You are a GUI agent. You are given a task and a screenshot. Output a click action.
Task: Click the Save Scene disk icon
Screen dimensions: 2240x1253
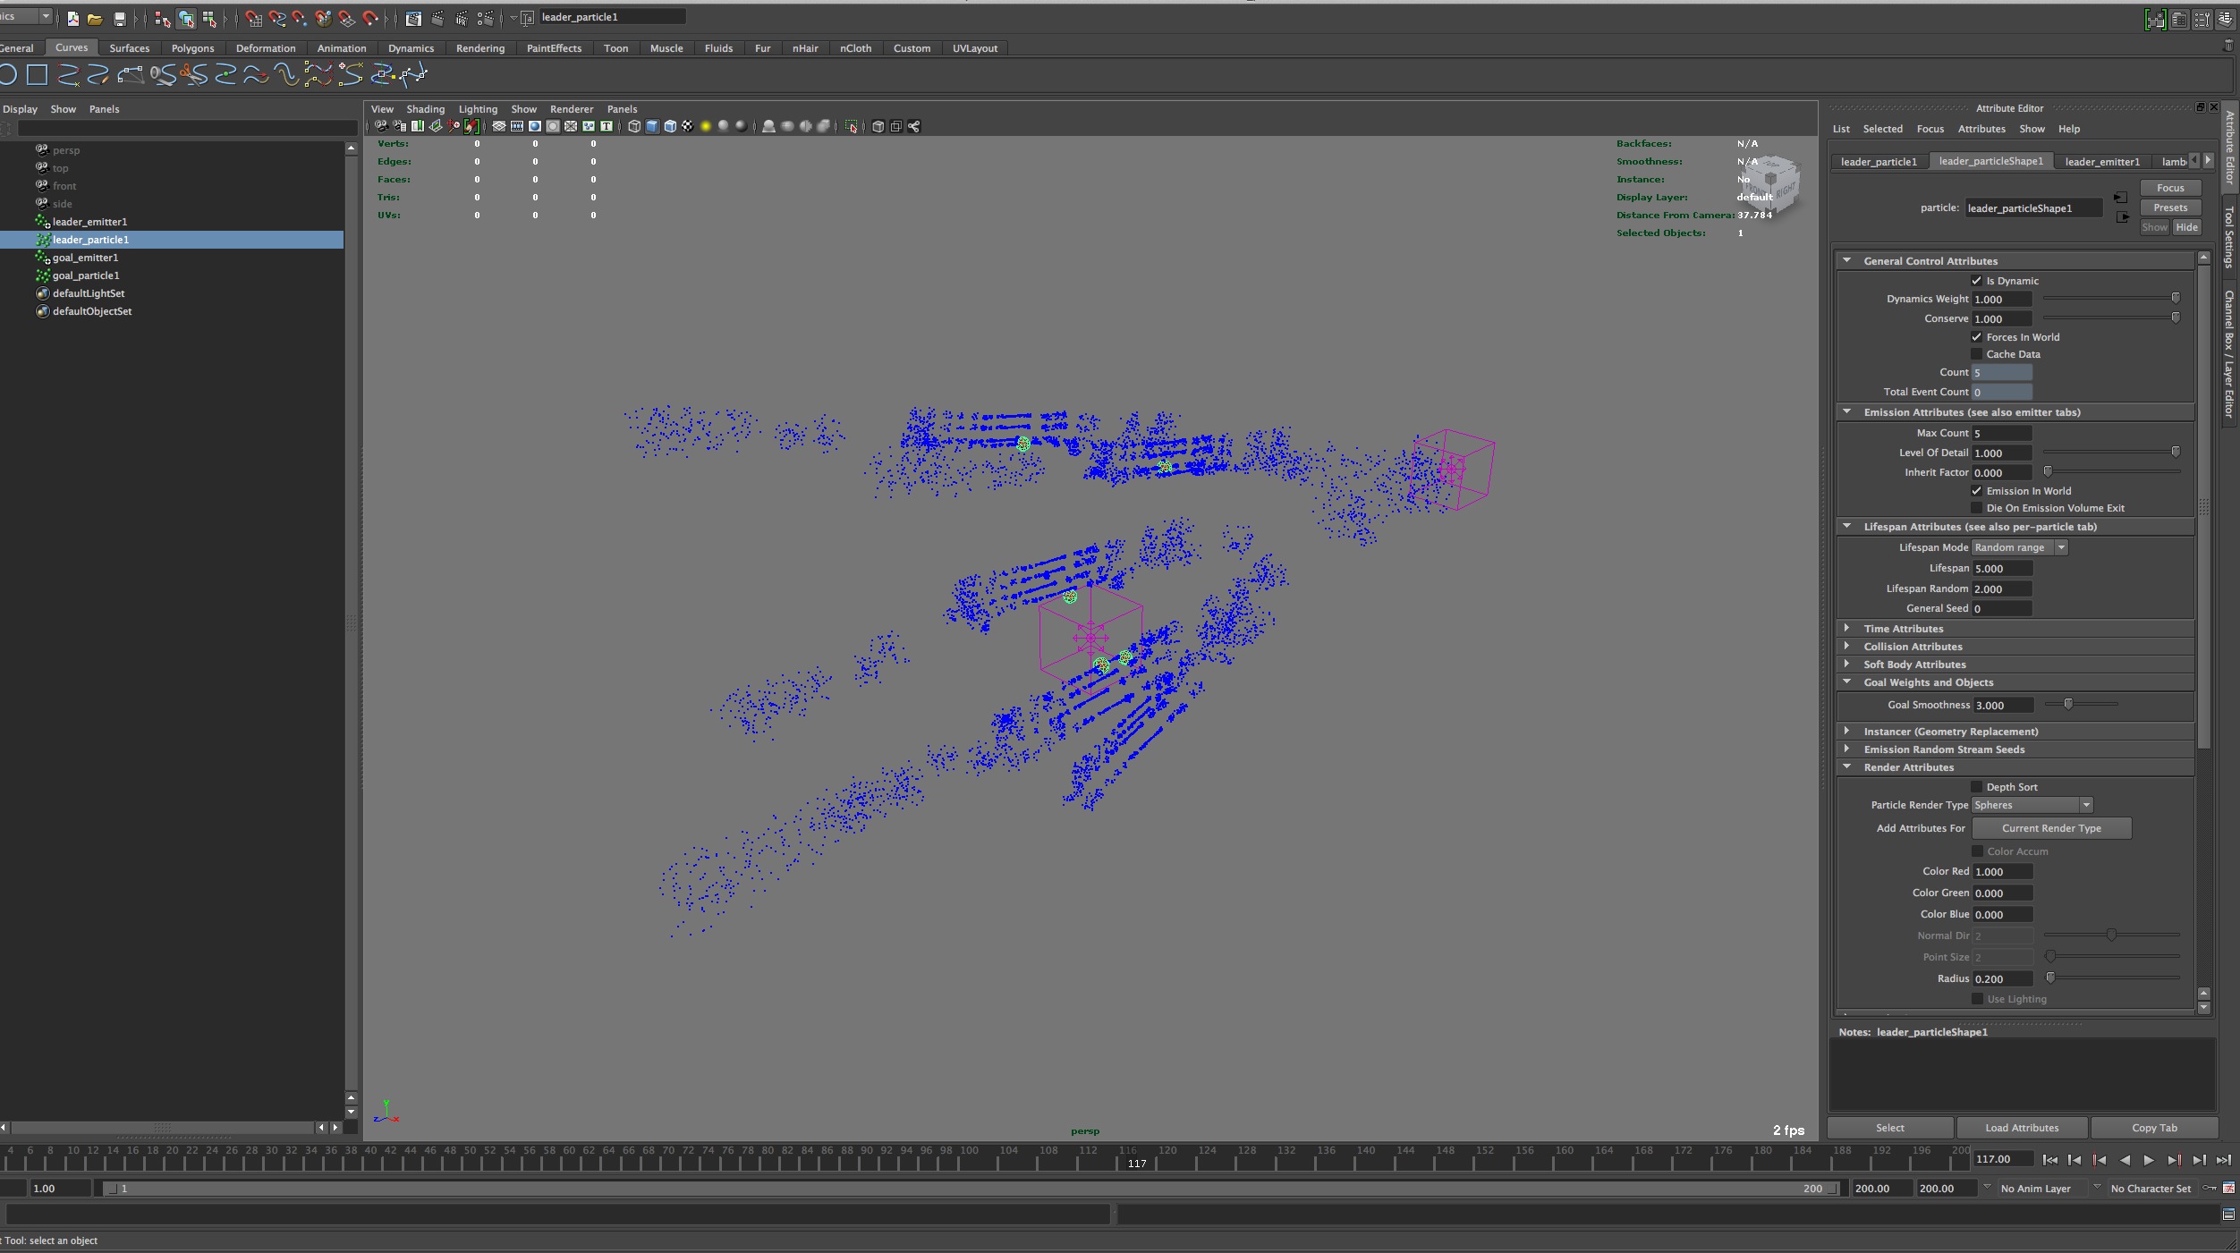pyautogui.click(x=120, y=19)
